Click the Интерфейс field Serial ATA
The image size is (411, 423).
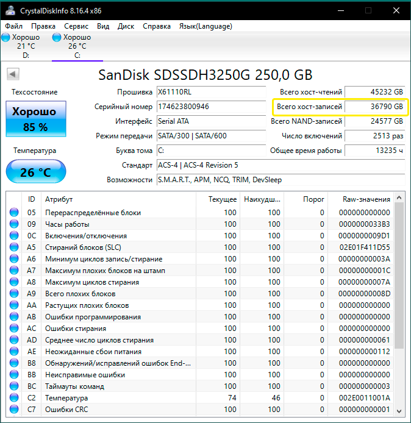212,121
